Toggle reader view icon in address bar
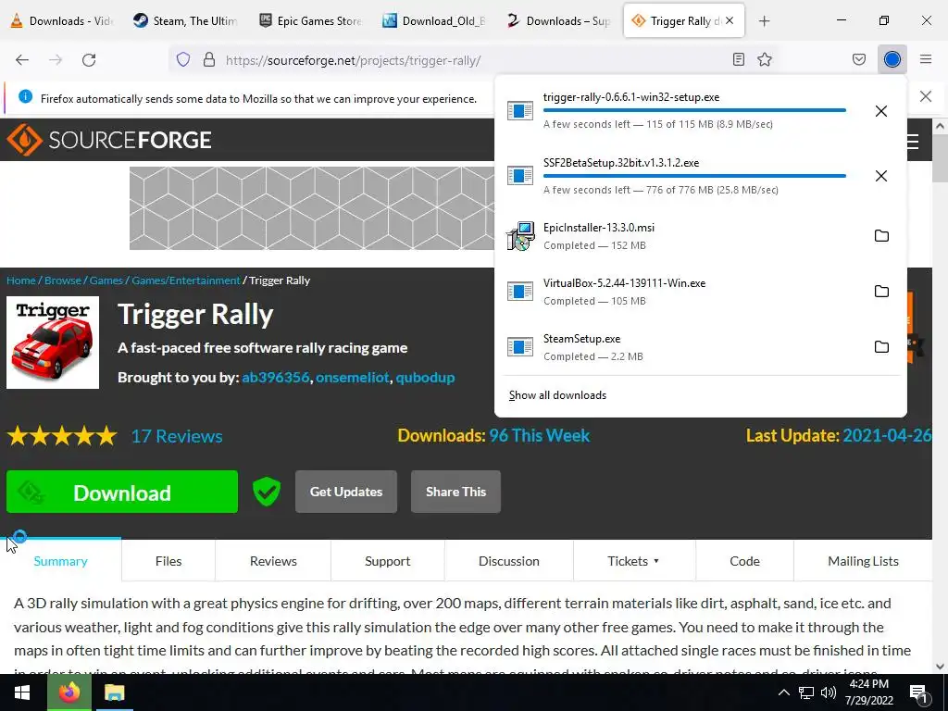Image resolution: width=948 pixels, height=711 pixels. (738, 59)
